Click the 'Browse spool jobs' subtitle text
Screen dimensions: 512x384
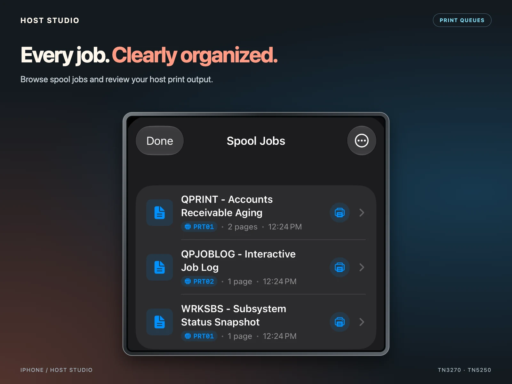point(117,80)
